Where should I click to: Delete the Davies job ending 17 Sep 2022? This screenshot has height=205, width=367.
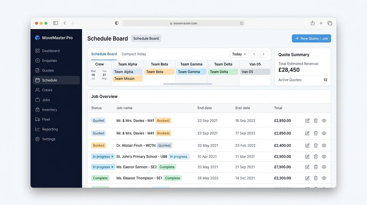[316, 133]
